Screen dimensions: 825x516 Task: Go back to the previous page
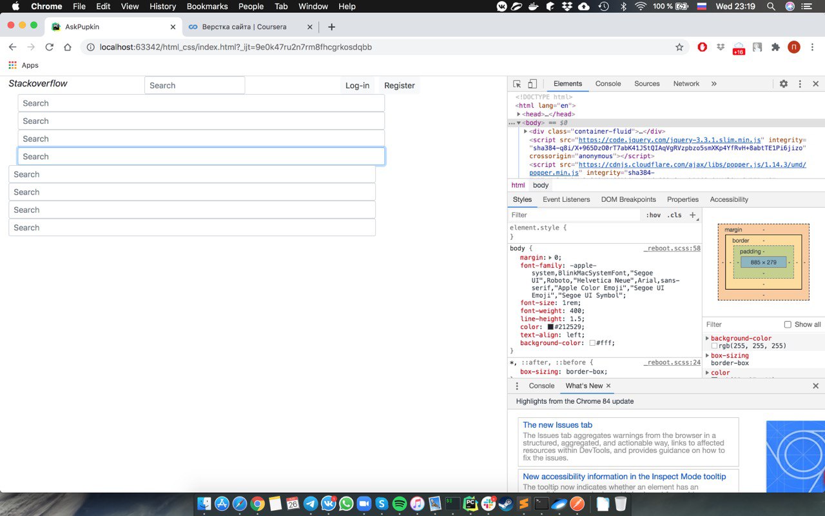(x=12, y=47)
